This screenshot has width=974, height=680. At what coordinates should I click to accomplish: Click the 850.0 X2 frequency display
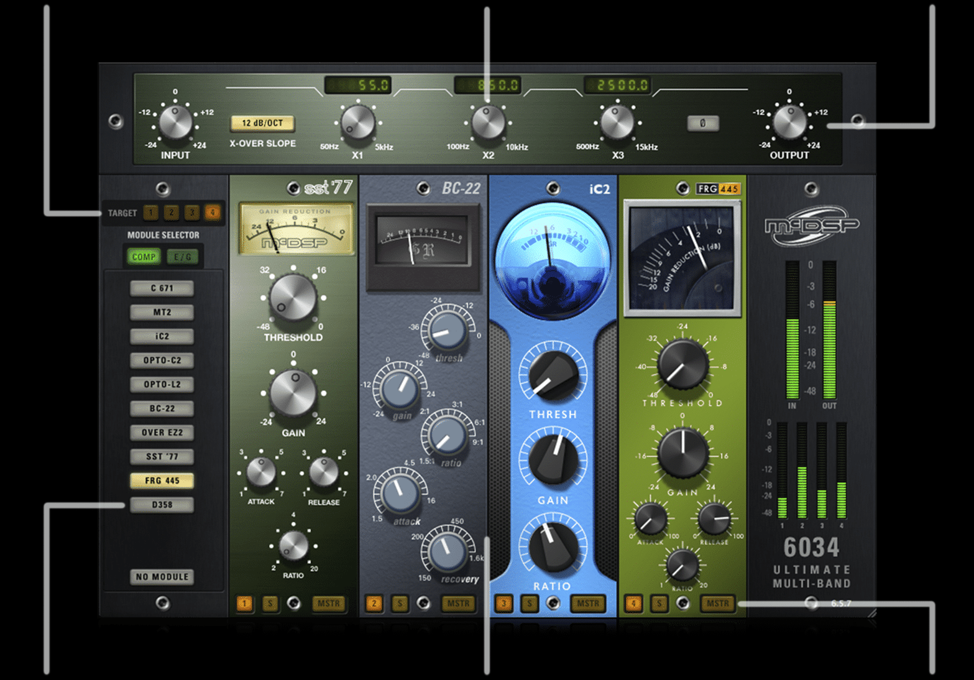(487, 85)
